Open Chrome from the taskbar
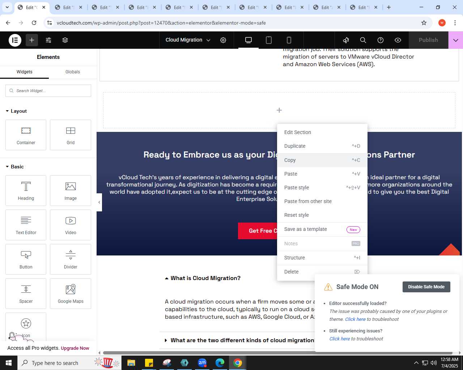The image size is (463, 370). point(238,363)
